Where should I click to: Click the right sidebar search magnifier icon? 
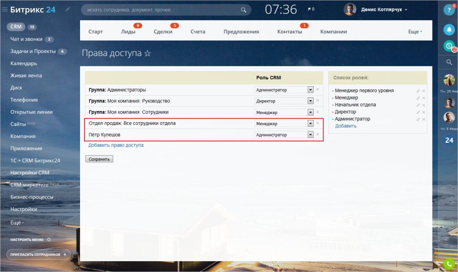[x=449, y=62]
